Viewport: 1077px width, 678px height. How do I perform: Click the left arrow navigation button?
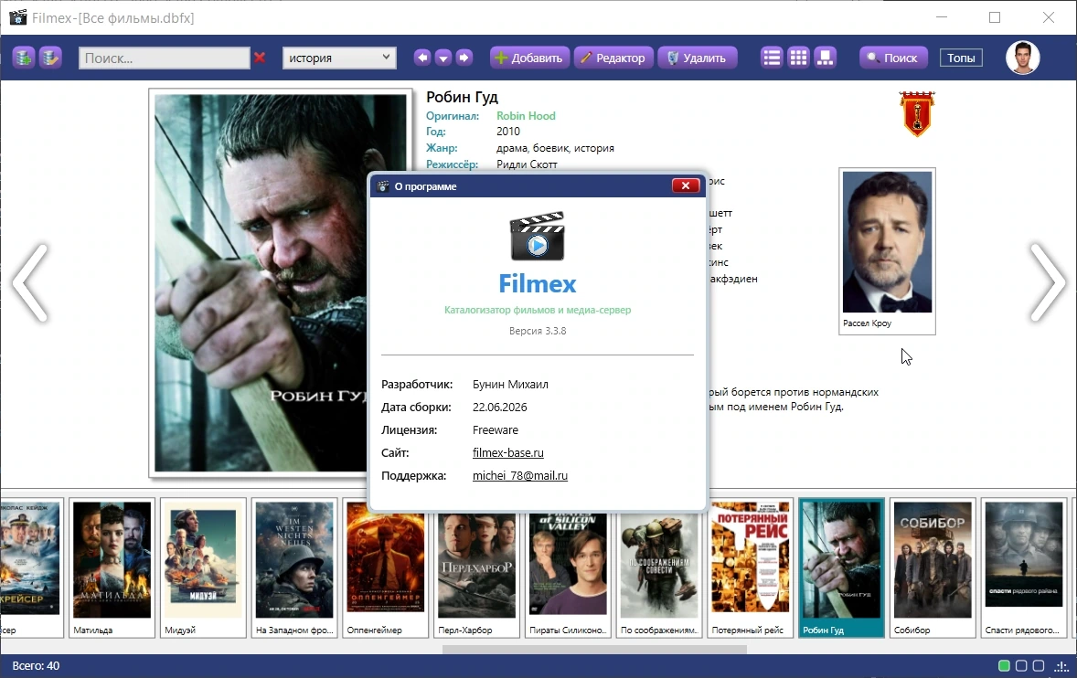coord(422,58)
